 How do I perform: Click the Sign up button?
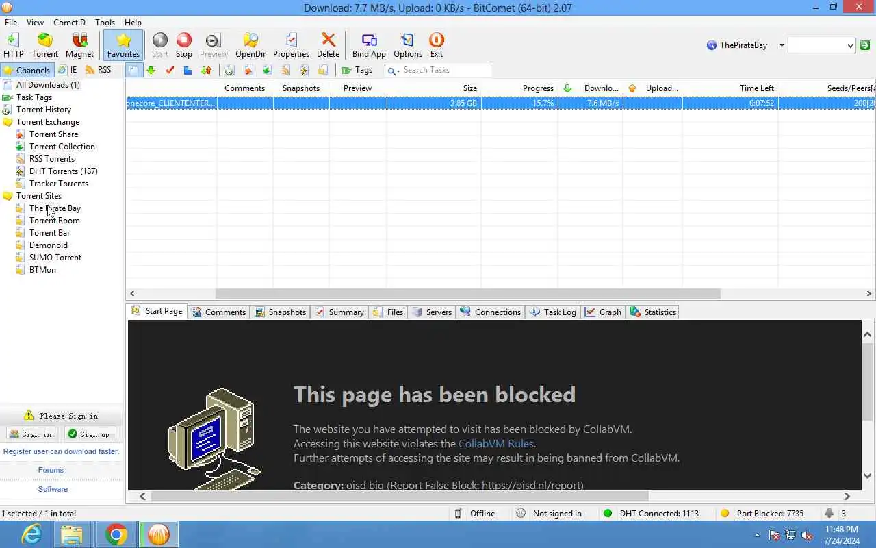click(89, 434)
